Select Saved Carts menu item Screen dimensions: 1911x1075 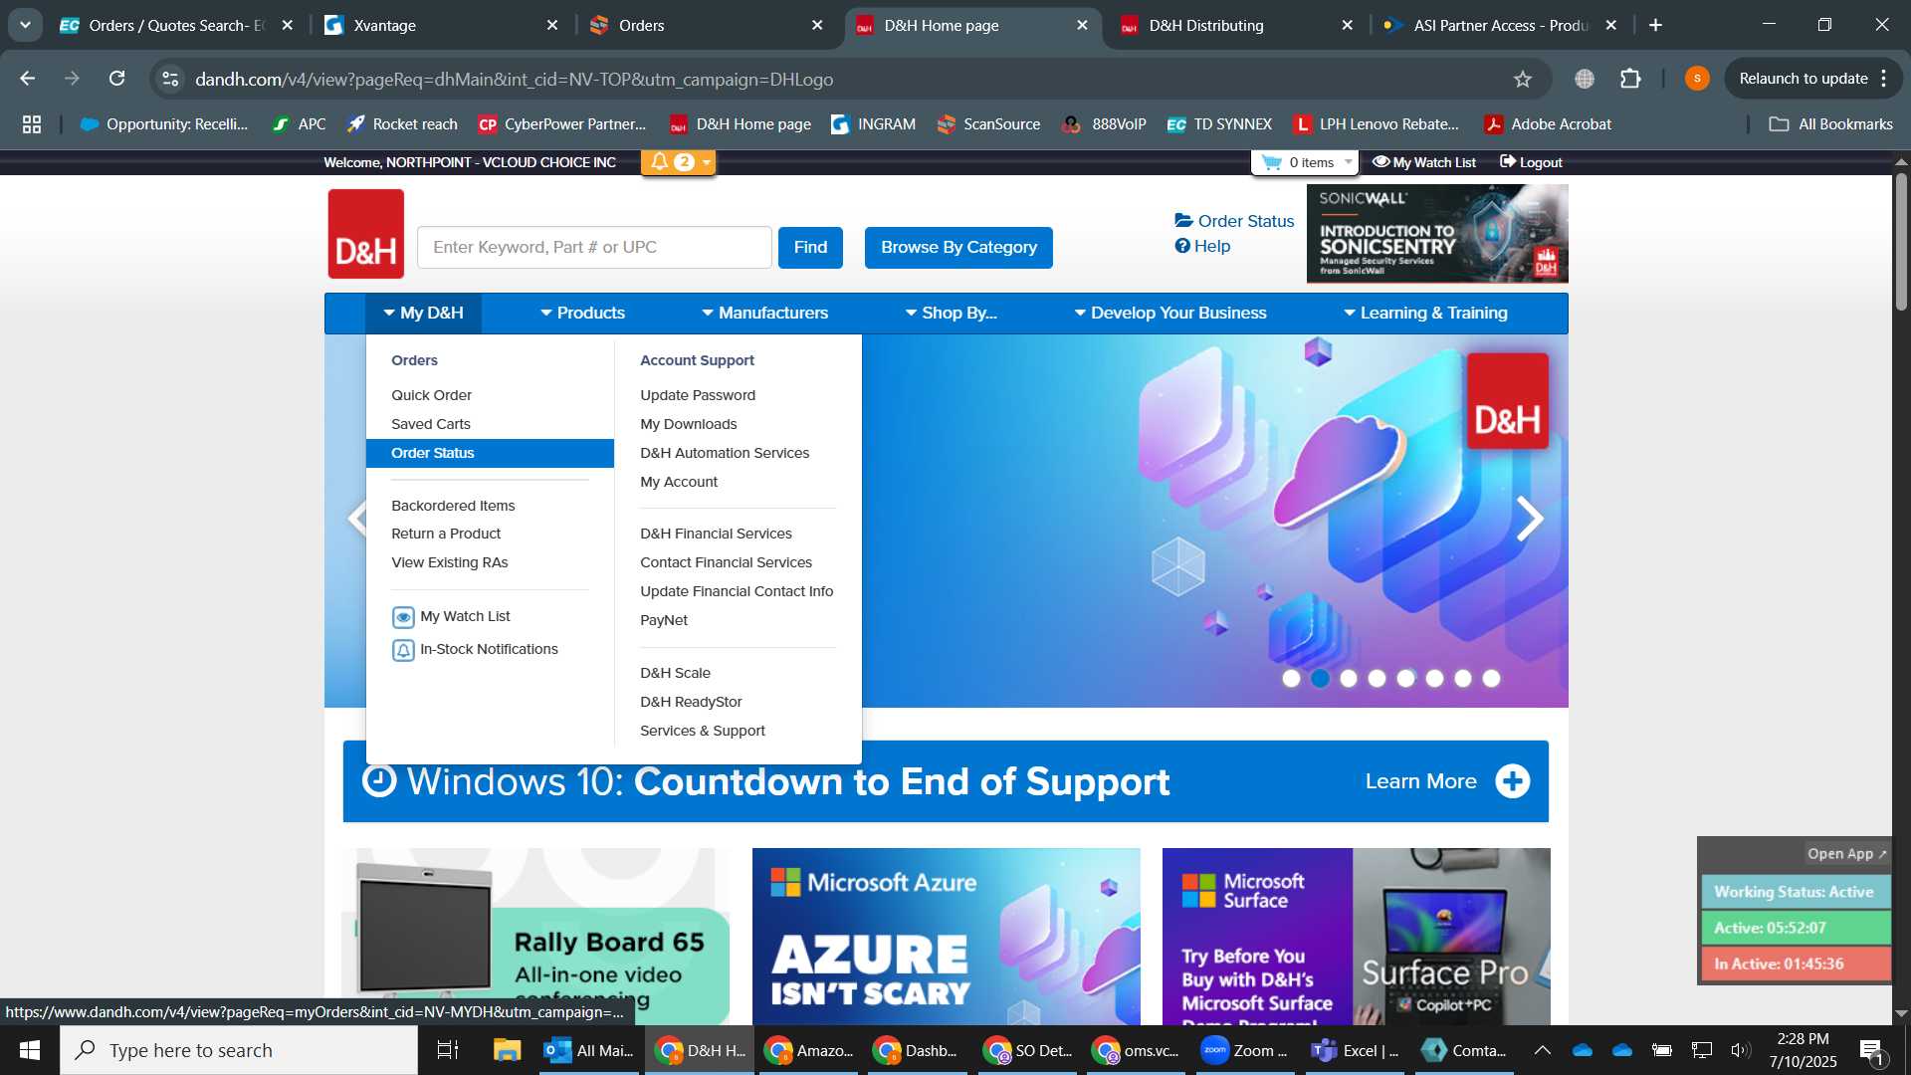click(x=431, y=424)
